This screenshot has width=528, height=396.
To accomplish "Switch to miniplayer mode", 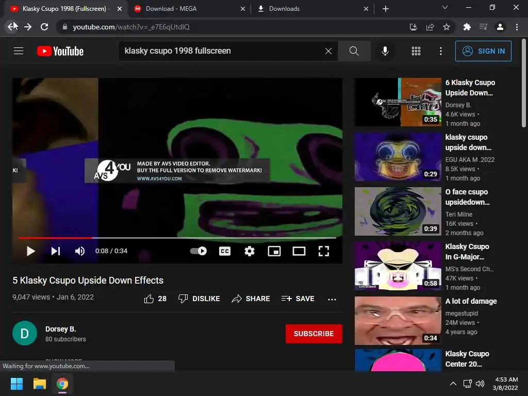I will click(274, 251).
